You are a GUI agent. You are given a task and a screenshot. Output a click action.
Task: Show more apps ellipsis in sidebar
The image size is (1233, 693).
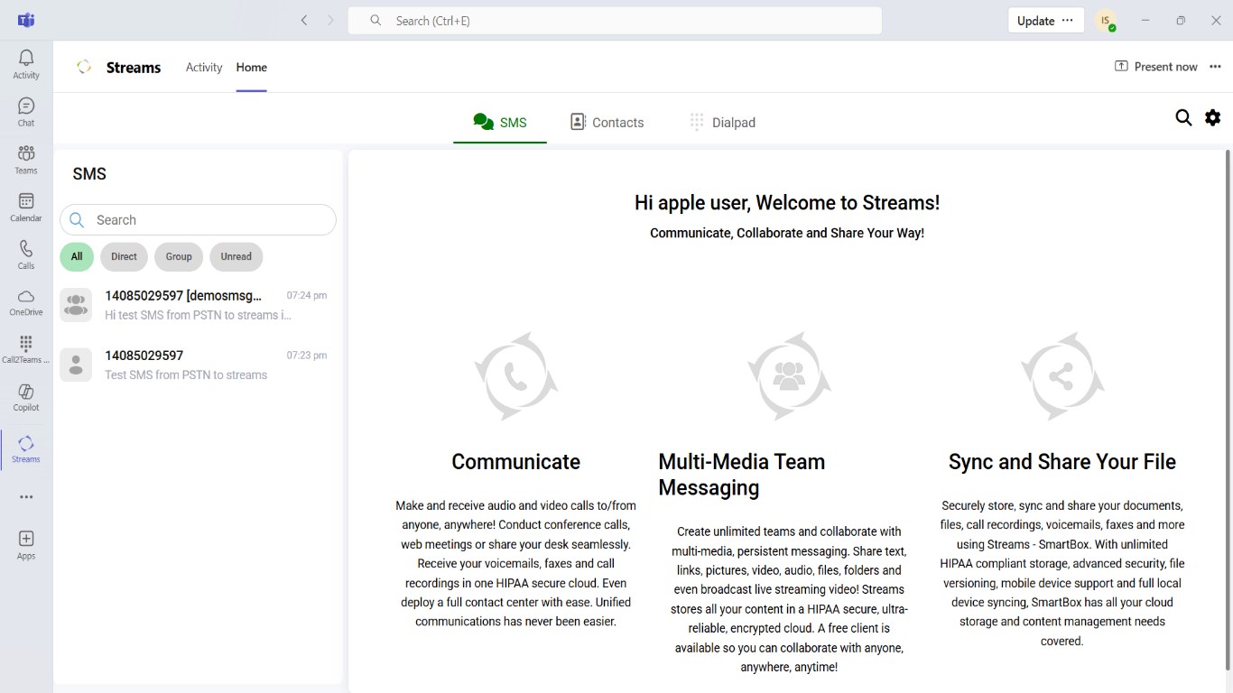pyautogui.click(x=26, y=497)
